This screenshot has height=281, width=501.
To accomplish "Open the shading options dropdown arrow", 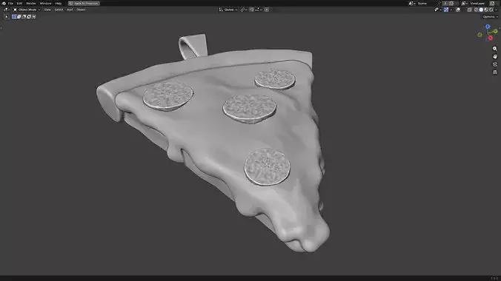I will coord(496,10).
